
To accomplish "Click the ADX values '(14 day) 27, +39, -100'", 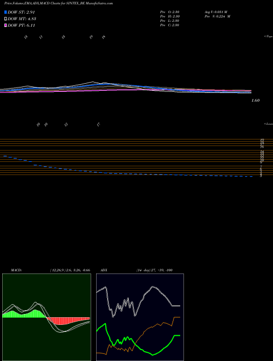I will coord(155,270).
